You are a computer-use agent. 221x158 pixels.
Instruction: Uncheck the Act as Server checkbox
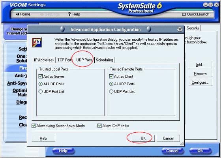(x=40, y=77)
